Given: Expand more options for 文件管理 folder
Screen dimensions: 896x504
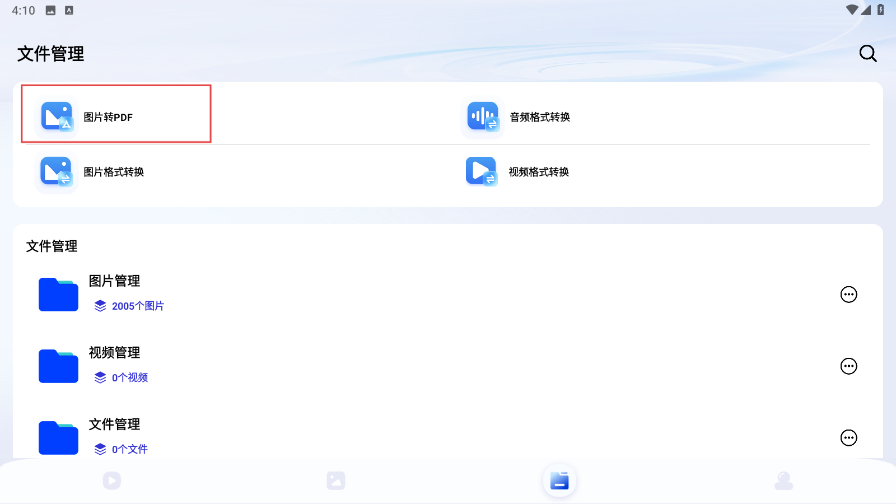Looking at the screenshot, I should [848, 437].
